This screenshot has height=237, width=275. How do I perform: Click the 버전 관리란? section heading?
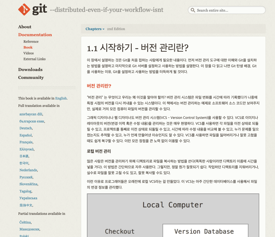coord(99,86)
